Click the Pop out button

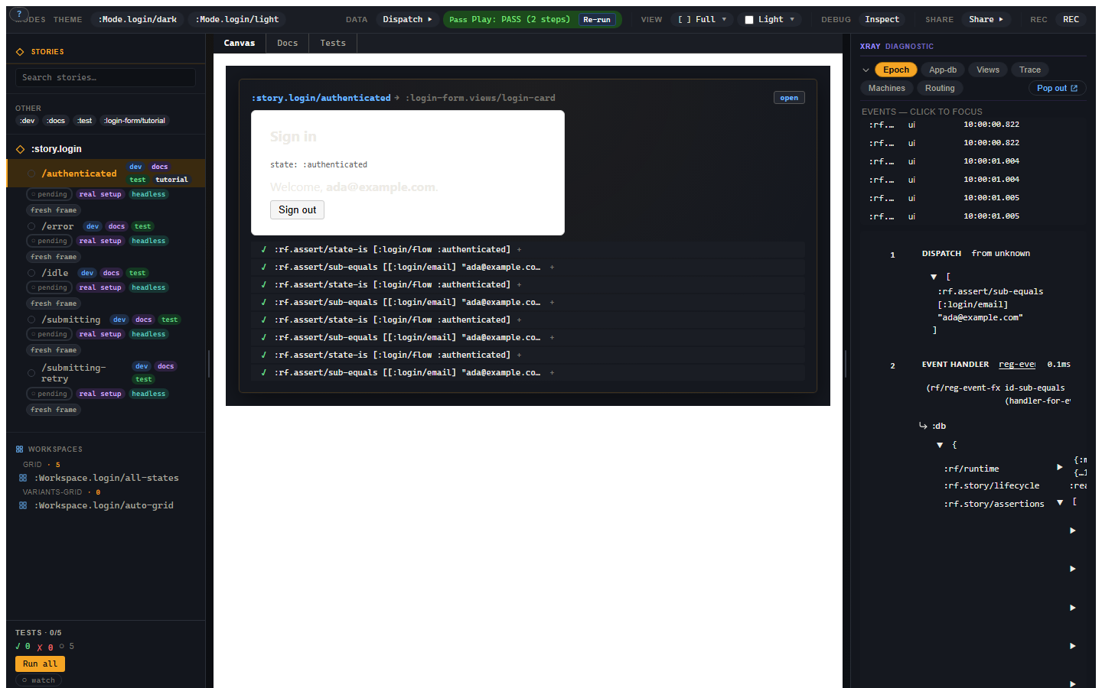tap(1057, 88)
